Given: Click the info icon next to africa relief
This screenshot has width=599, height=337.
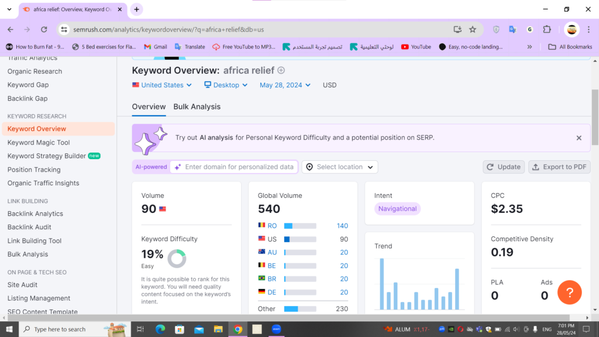Looking at the screenshot, I should pos(281,70).
